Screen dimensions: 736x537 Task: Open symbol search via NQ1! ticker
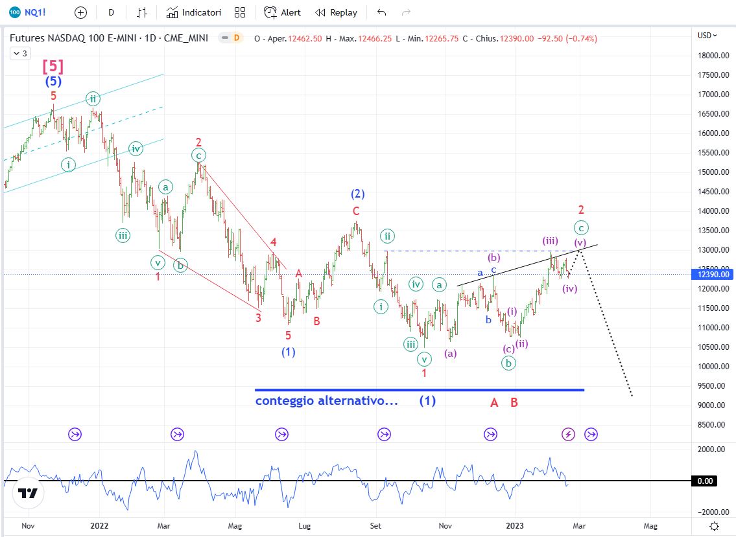(28, 13)
